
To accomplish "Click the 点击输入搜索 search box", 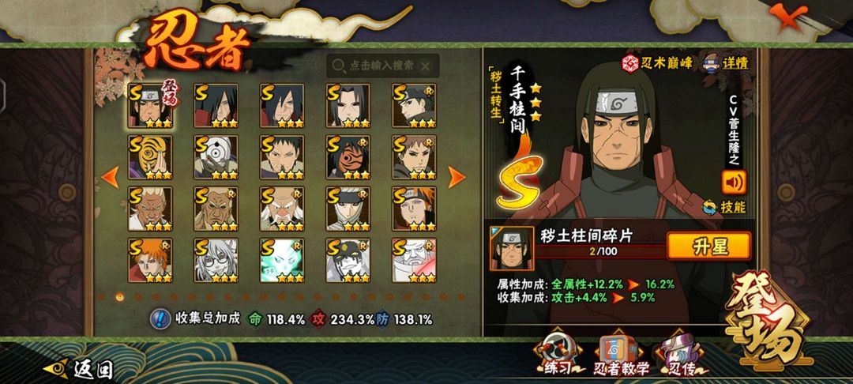I will coord(383,66).
